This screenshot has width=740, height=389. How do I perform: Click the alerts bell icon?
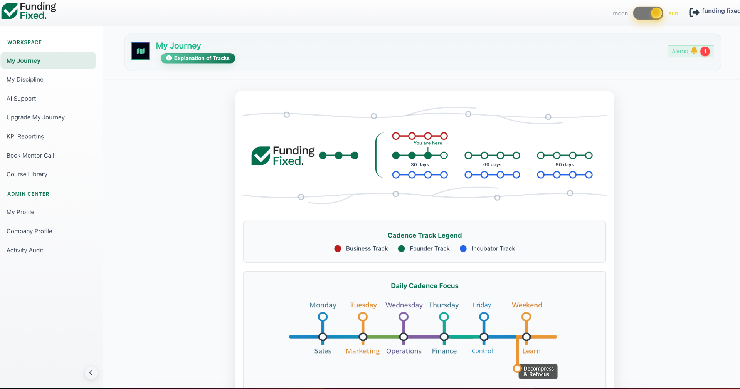pos(694,50)
